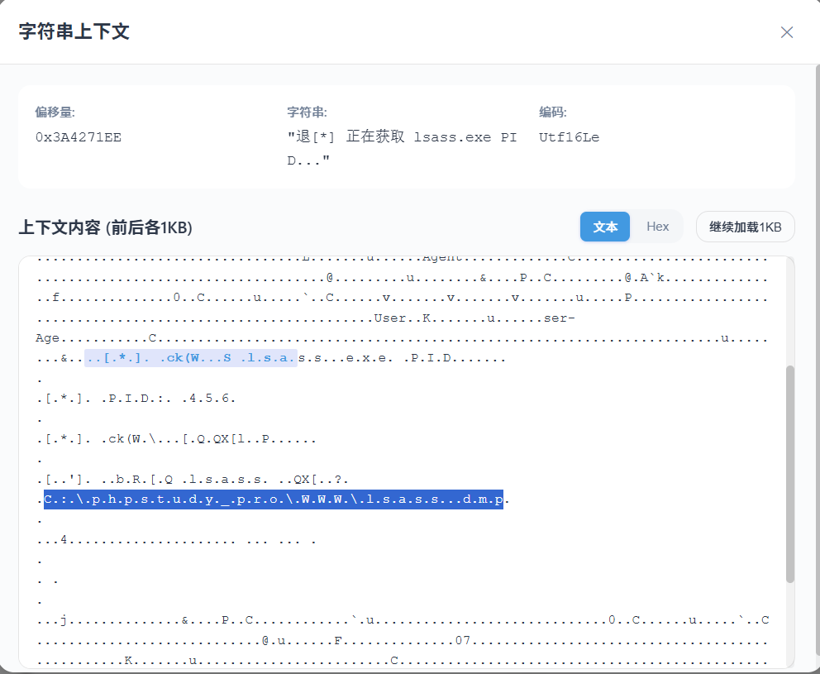
Task: Click the 编码 label
Action: coord(553,112)
